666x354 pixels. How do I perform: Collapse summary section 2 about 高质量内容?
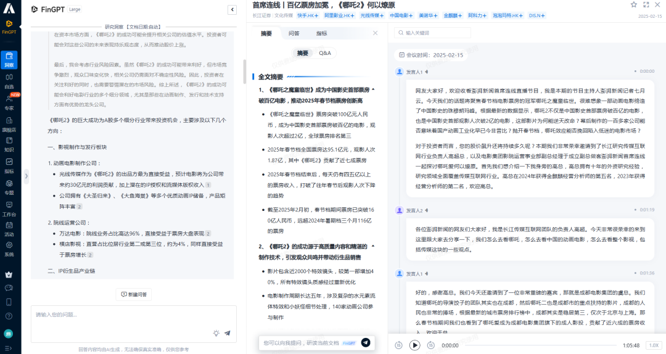tap(373, 246)
